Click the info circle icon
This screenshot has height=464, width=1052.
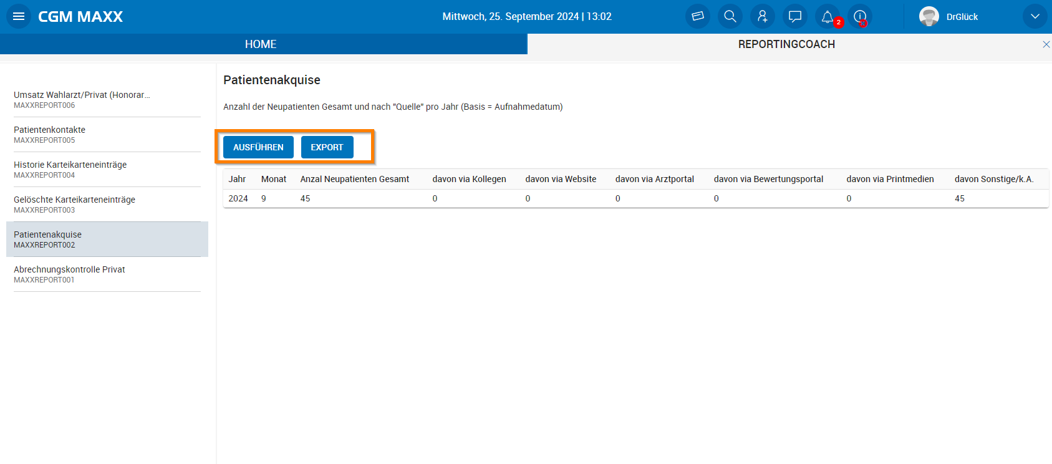[860, 16]
